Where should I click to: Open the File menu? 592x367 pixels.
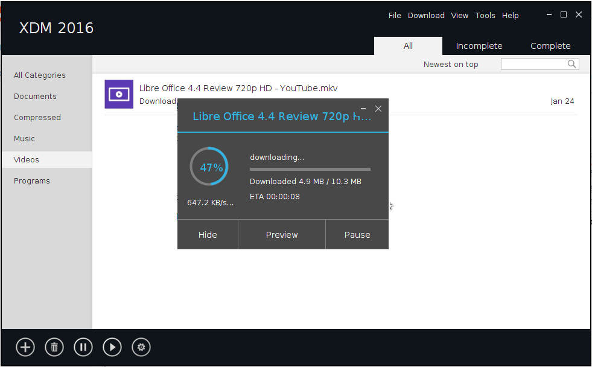click(x=395, y=16)
